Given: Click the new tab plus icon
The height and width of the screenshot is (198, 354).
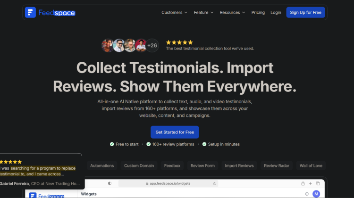Looking at the screenshot, I should click(311, 183).
